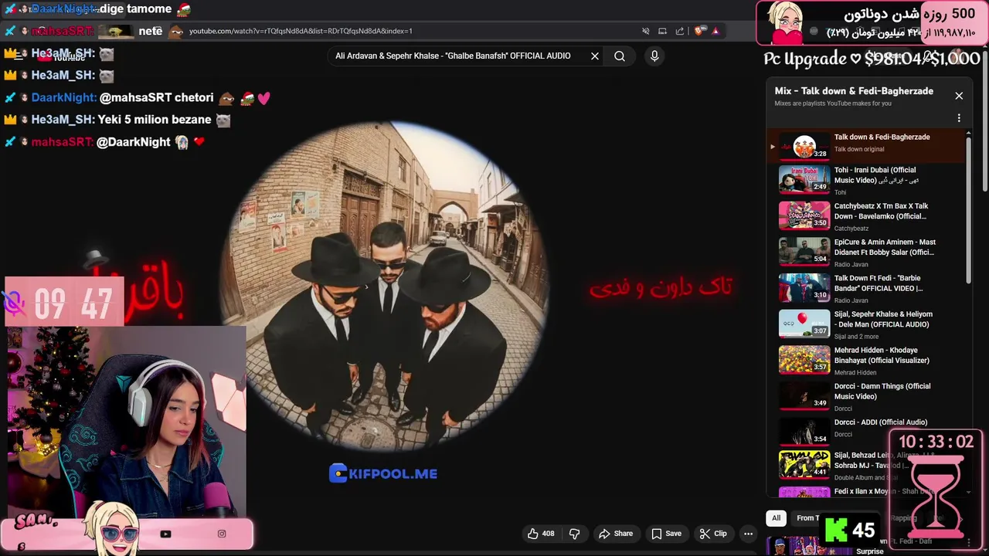
Task: Click the Brave Rewards triangle icon
Action: click(715, 31)
